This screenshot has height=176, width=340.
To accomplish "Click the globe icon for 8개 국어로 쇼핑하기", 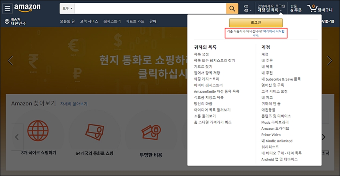I will coord(38,131).
